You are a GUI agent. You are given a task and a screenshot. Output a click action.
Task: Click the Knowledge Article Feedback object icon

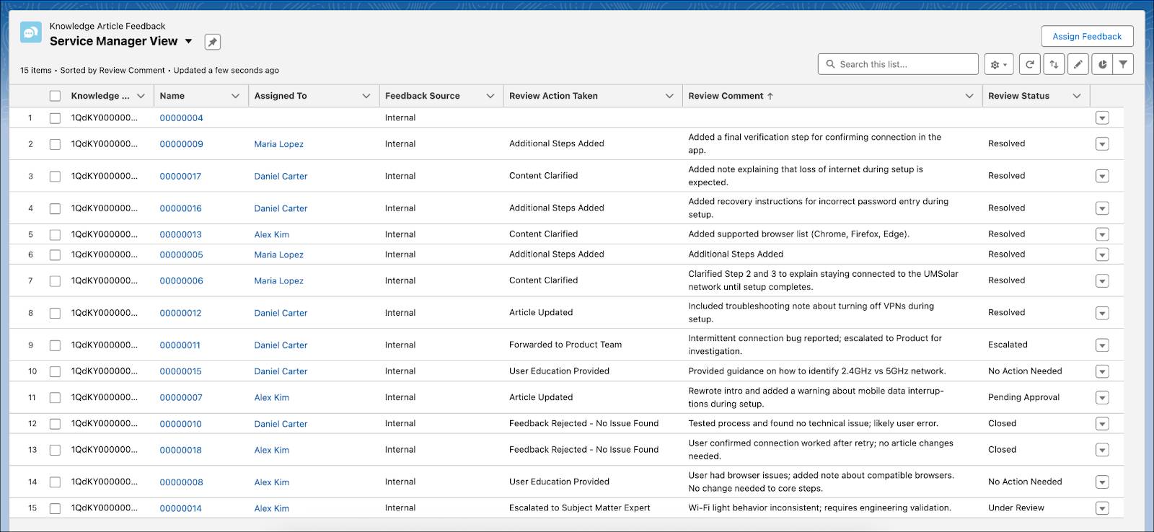pos(31,33)
